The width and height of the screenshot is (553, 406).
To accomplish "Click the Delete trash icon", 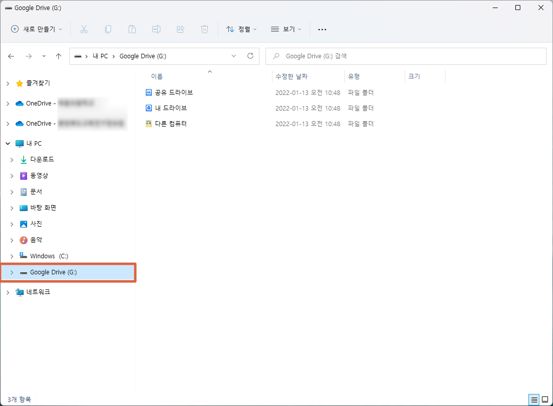I will click(x=205, y=29).
